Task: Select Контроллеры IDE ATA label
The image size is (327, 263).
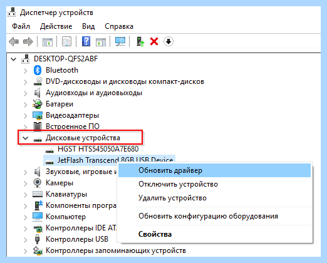Action: [81, 228]
